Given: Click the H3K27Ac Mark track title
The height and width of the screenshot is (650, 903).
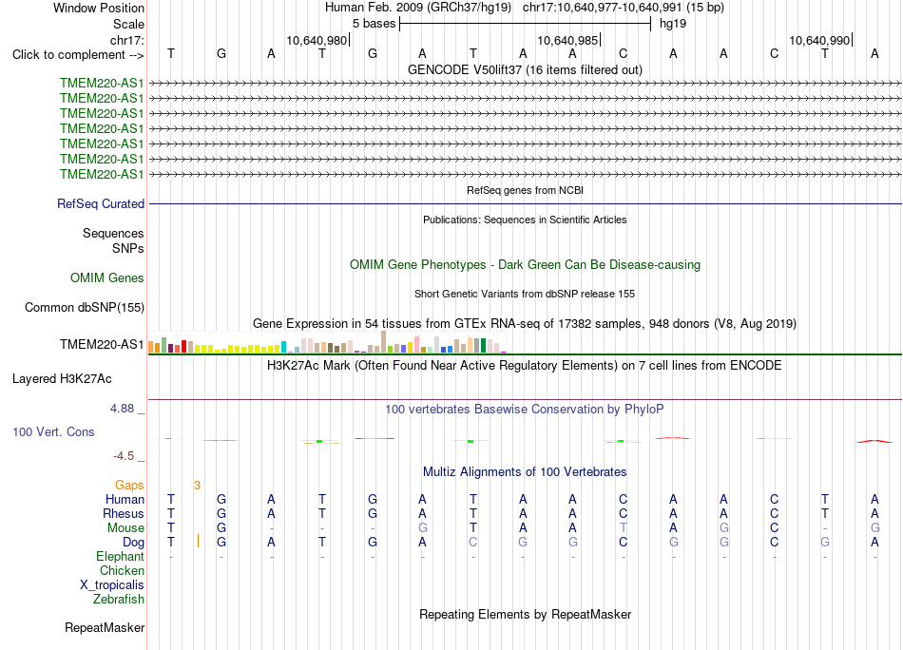Looking at the screenshot, I should pyautogui.click(x=525, y=366).
